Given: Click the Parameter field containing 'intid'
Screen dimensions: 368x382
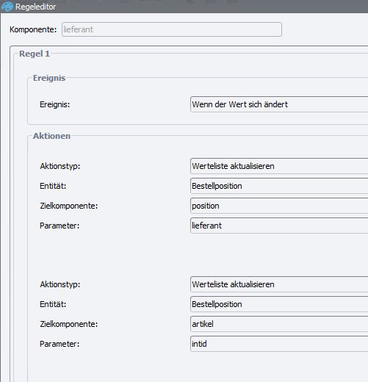Looking at the screenshot, I should (279, 344).
